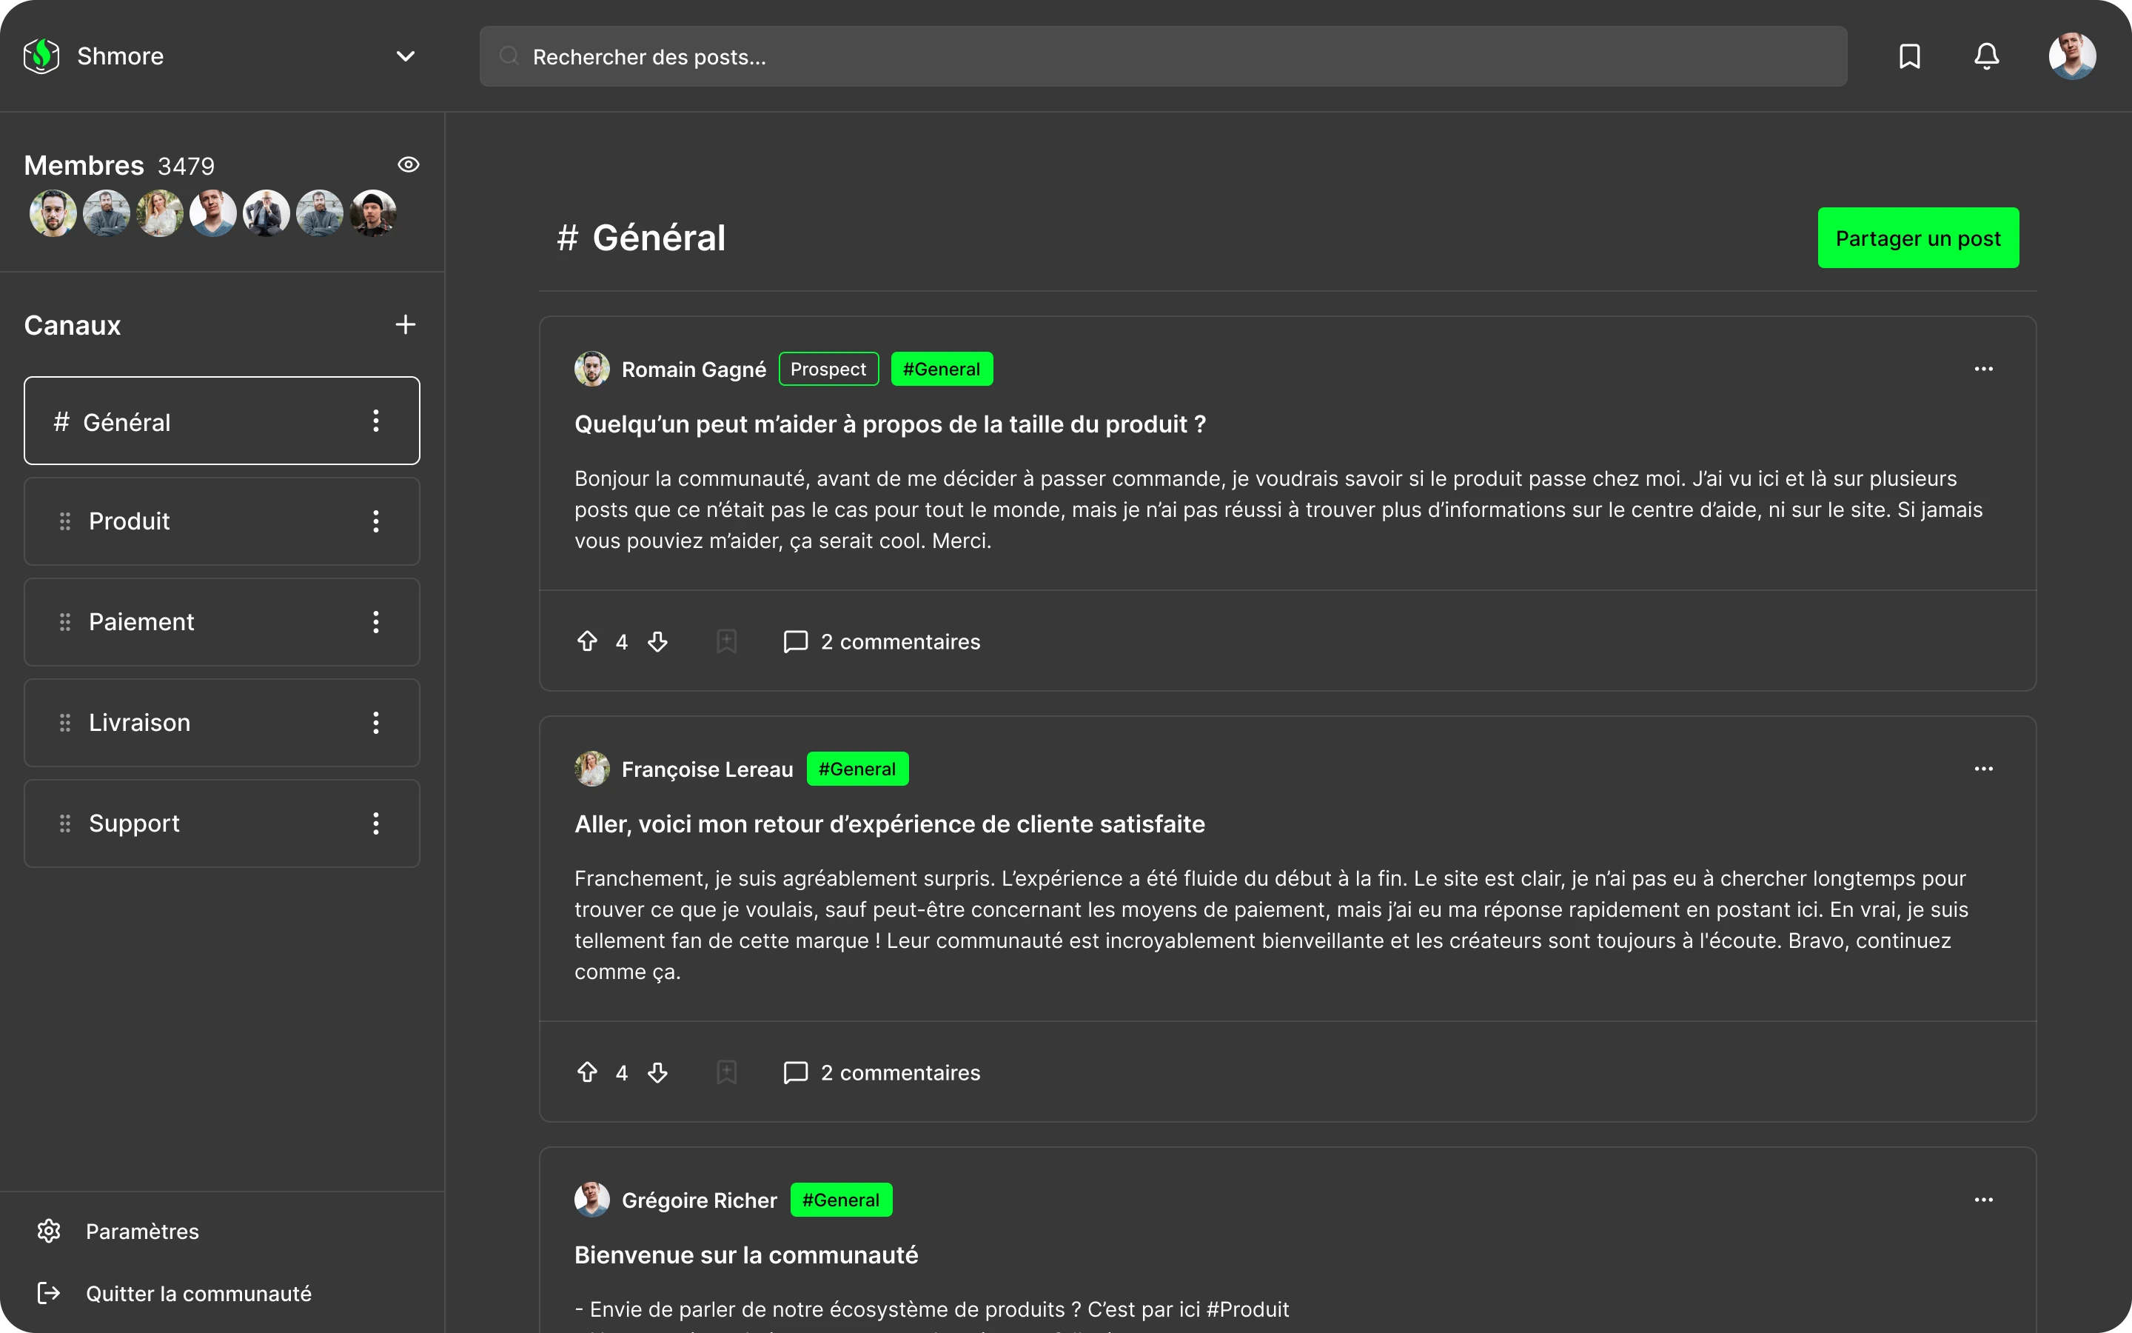The width and height of the screenshot is (2132, 1333).
Task: Switch to the Paiement channel
Action: [141, 621]
